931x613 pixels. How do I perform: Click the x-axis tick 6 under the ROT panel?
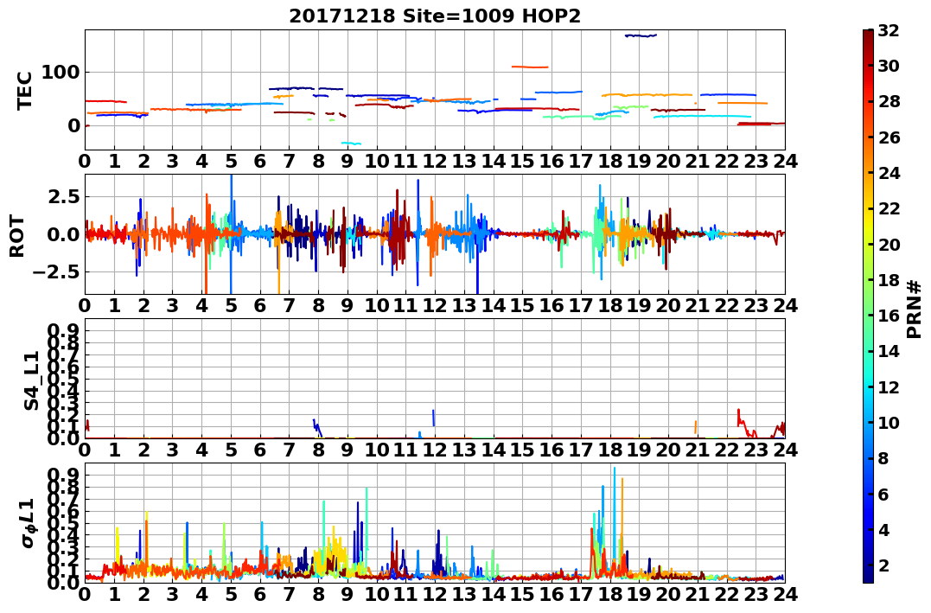260,305
